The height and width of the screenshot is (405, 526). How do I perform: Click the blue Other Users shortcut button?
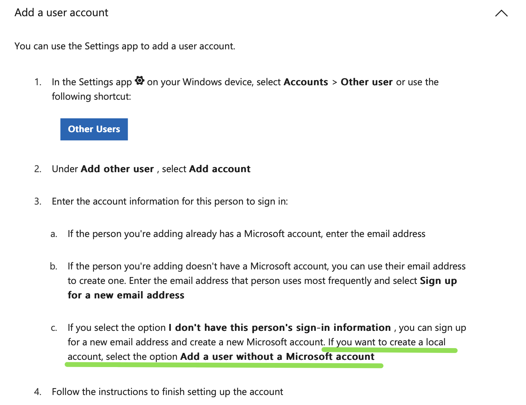coord(94,129)
